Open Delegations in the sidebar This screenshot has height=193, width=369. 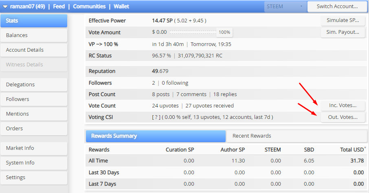click(x=34, y=85)
